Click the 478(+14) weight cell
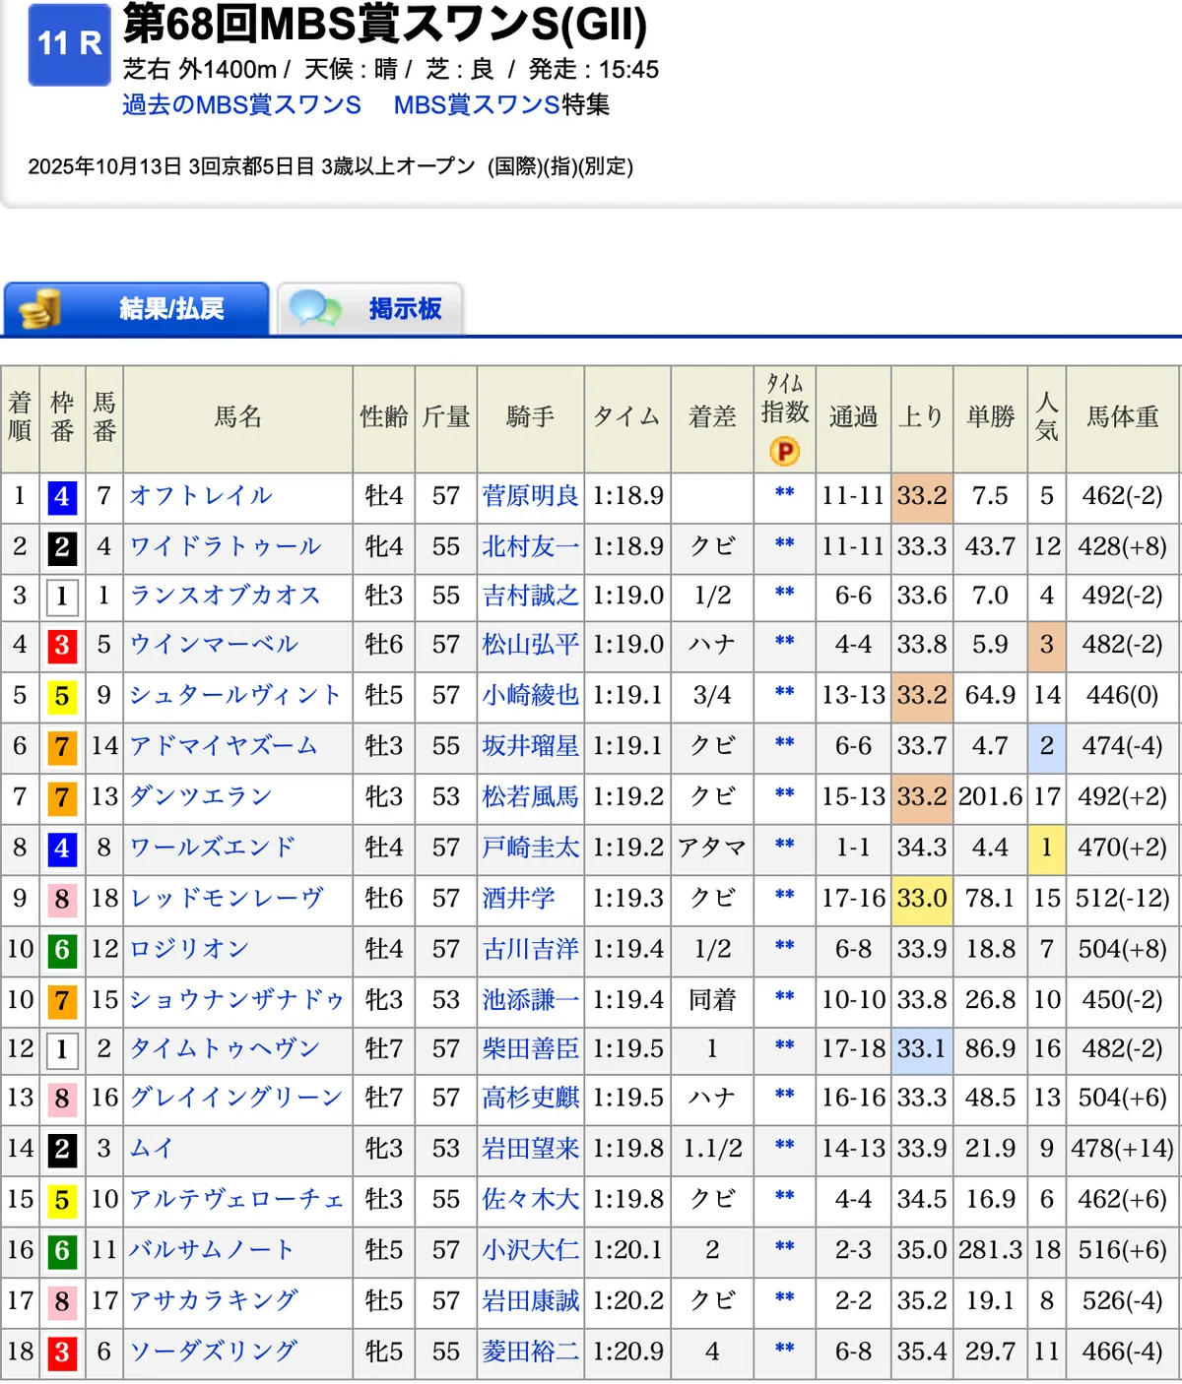The height and width of the screenshot is (1384, 1182). coord(1123,1149)
